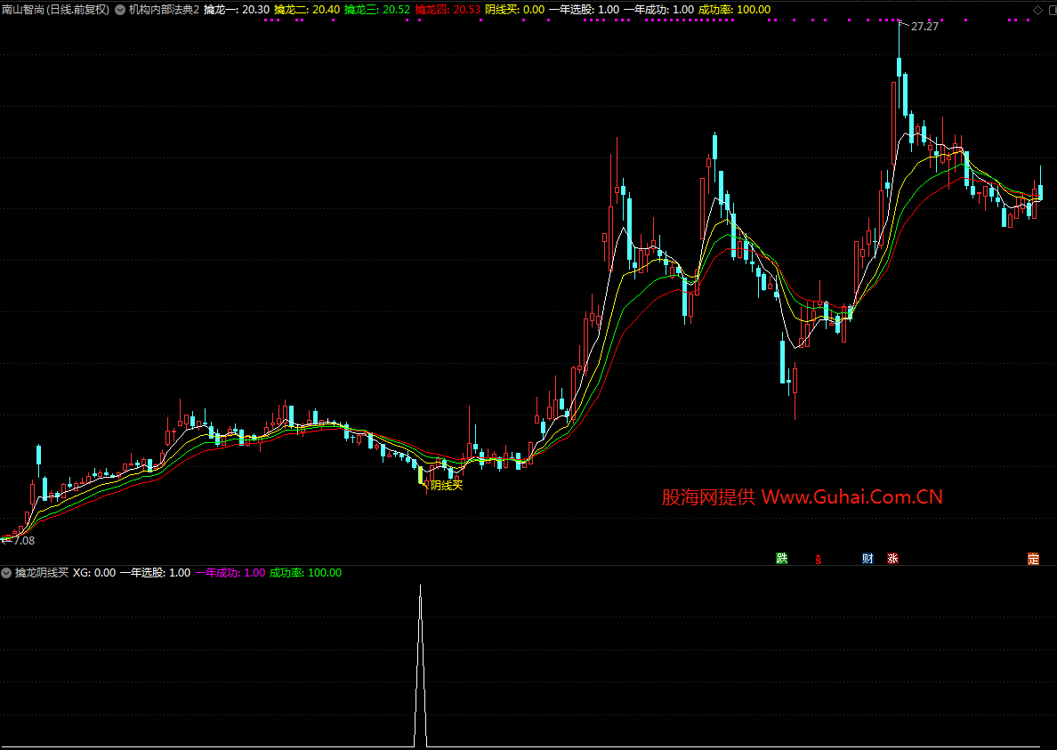Click the blue 财 financial marker icon
The width and height of the screenshot is (1057, 750).
point(867,558)
